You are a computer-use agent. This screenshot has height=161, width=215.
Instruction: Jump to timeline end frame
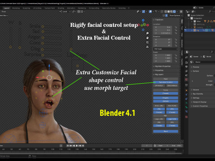(83, 146)
